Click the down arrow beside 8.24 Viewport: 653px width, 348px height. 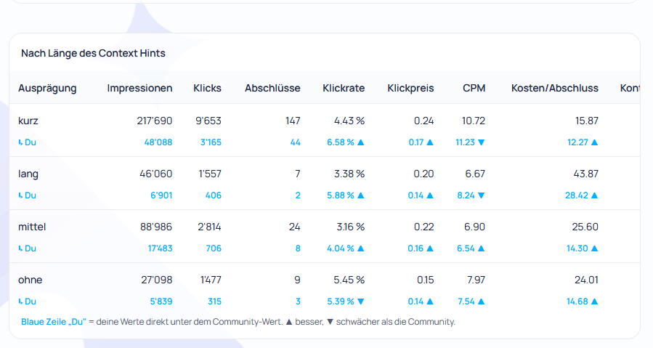pos(482,195)
